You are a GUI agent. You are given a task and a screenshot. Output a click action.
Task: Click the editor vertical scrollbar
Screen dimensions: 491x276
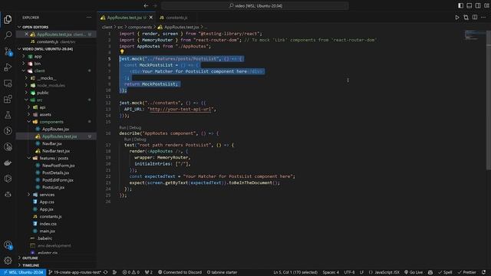489,100
